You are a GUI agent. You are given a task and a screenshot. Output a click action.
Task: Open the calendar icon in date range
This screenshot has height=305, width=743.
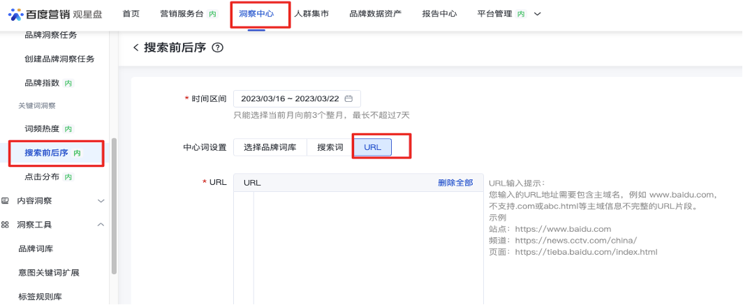pyautogui.click(x=348, y=98)
